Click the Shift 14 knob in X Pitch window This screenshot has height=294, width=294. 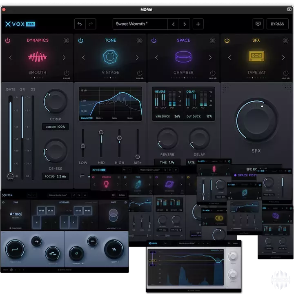tap(114, 249)
